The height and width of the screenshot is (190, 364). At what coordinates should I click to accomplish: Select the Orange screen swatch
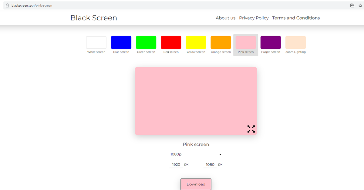click(x=221, y=42)
